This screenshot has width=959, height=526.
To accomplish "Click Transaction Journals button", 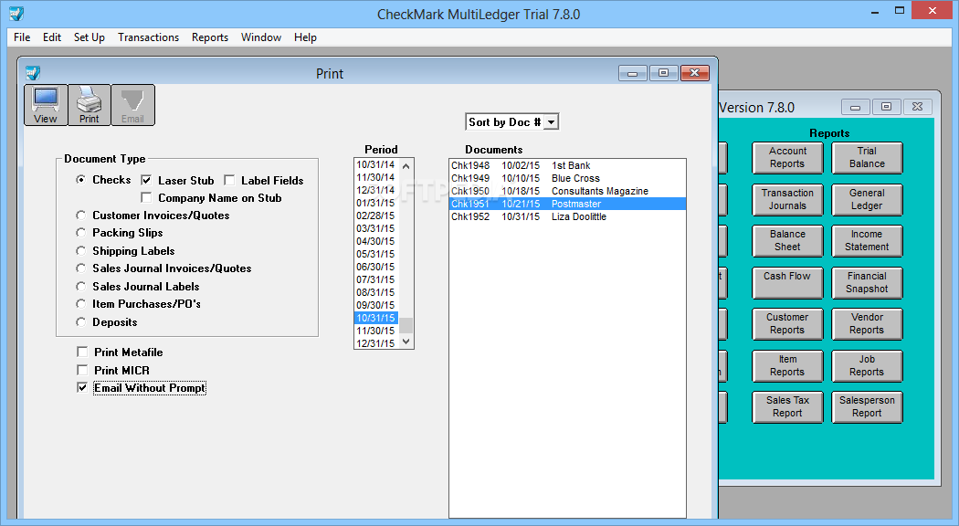I will [x=787, y=199].
